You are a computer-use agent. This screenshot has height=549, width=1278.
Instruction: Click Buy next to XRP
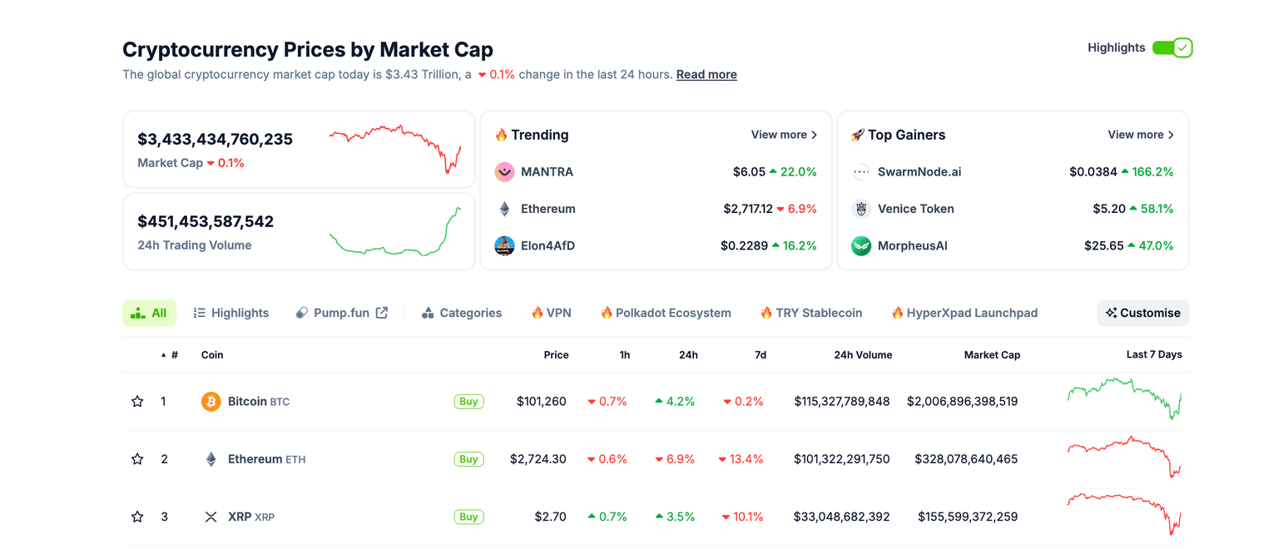[x=468, y=517]
